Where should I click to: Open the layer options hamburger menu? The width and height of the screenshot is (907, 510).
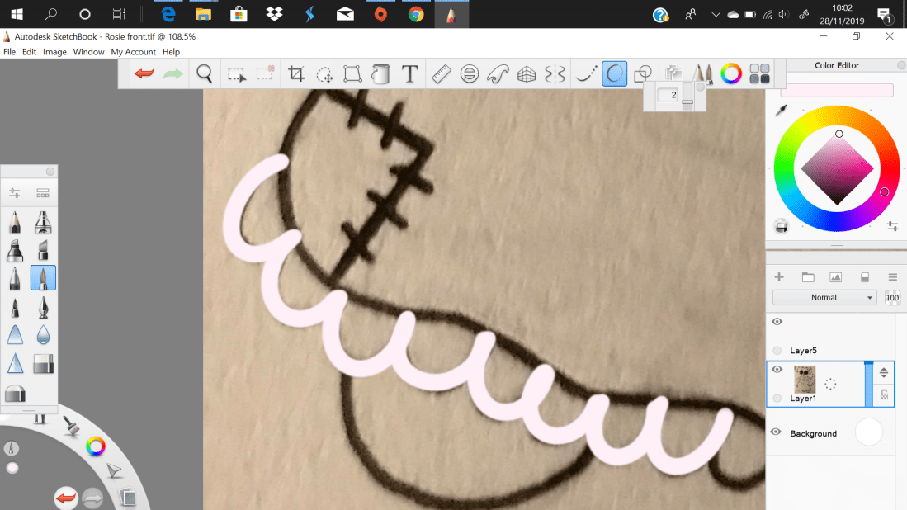(x=892, y=276)
